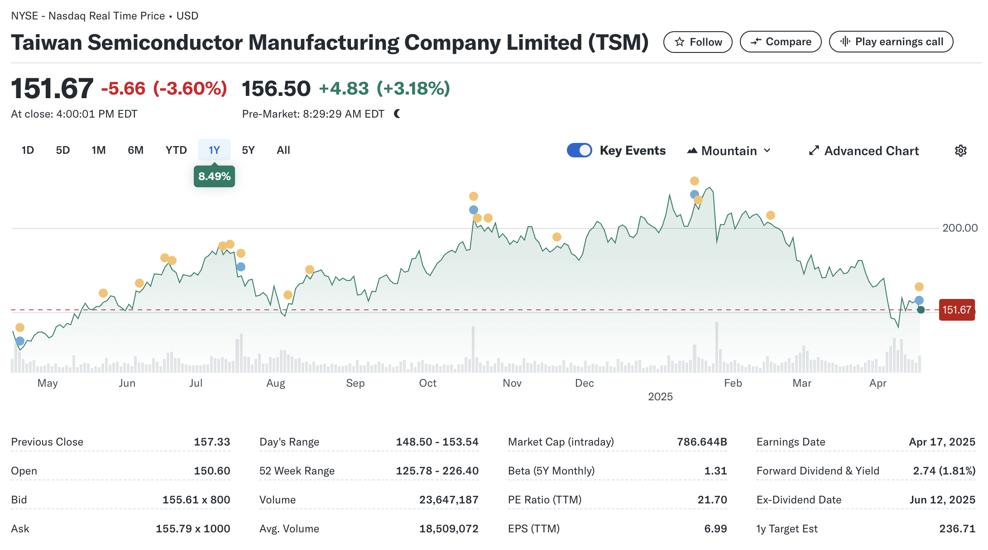
Task: Click the green endpoint dot on chart
Action: (x=921, y=310)
